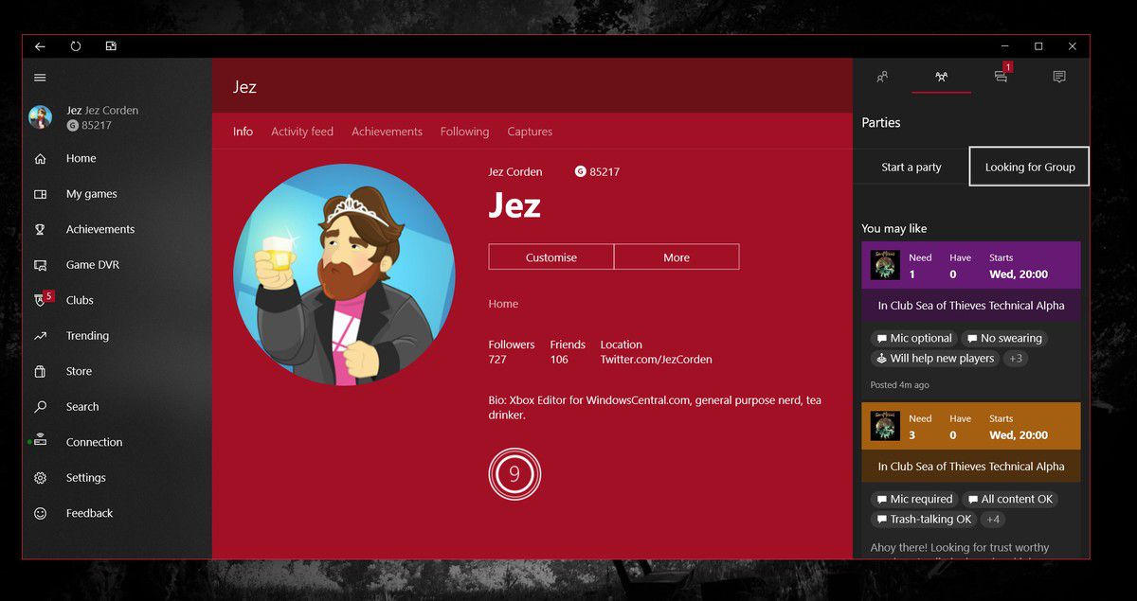Click the Feedback smiley icon
The height and width of the screenshot is (601, 1137).
point(40,513)
